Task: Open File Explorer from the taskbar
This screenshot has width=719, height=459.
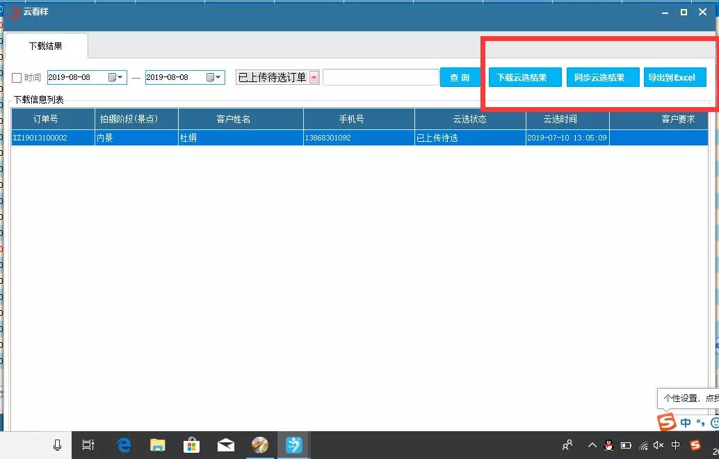Action: (x=158, y=444)
